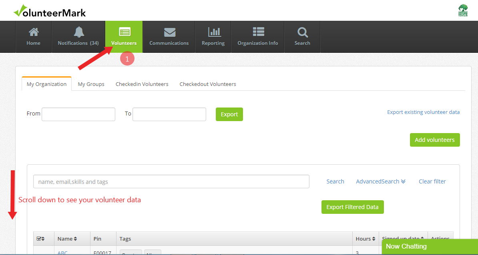Open Notifications with the bell icon
Image resolution: width=478 pixels, height=255 pixels.
click(78, 37)
